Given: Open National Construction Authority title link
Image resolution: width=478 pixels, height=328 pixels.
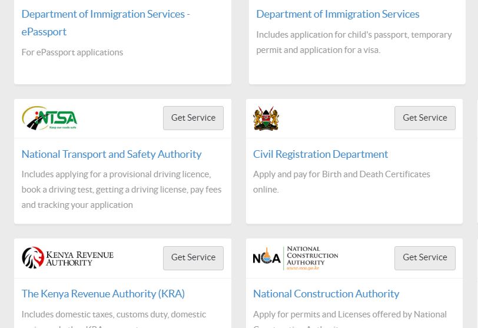Looking at the screenshot, I should pos(326,294).
